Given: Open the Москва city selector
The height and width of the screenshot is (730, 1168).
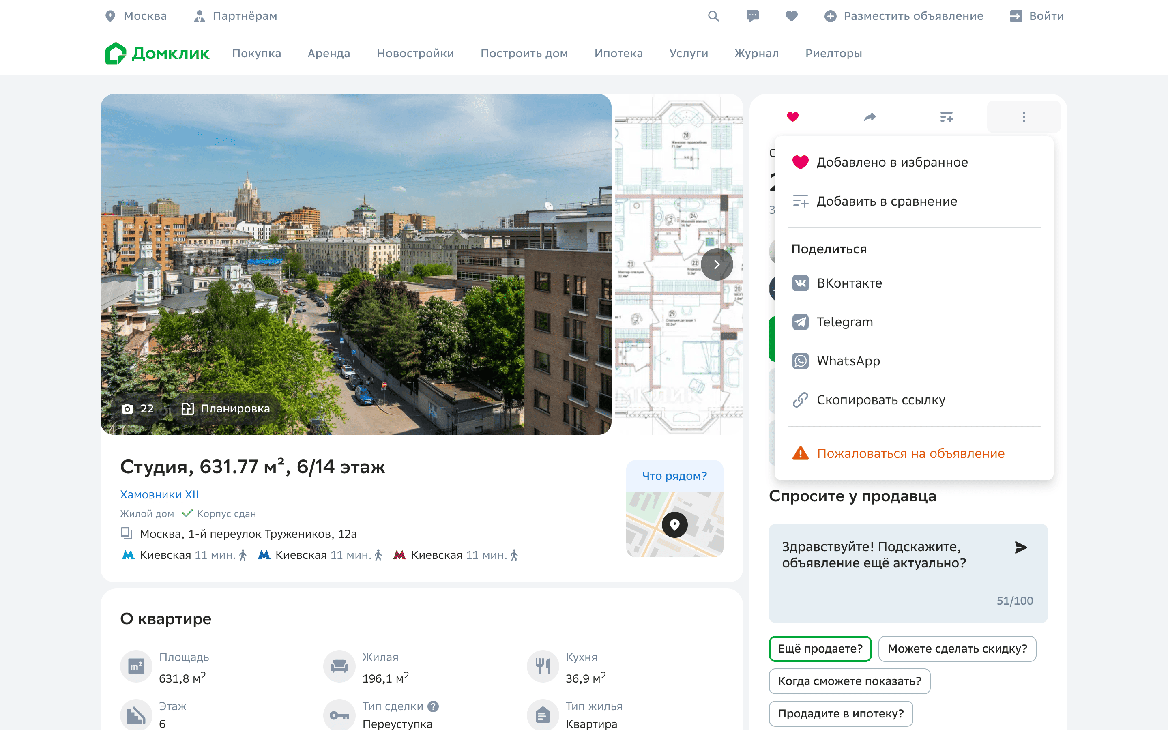Looking at the screenshot, I should click(x=135, y=16).
